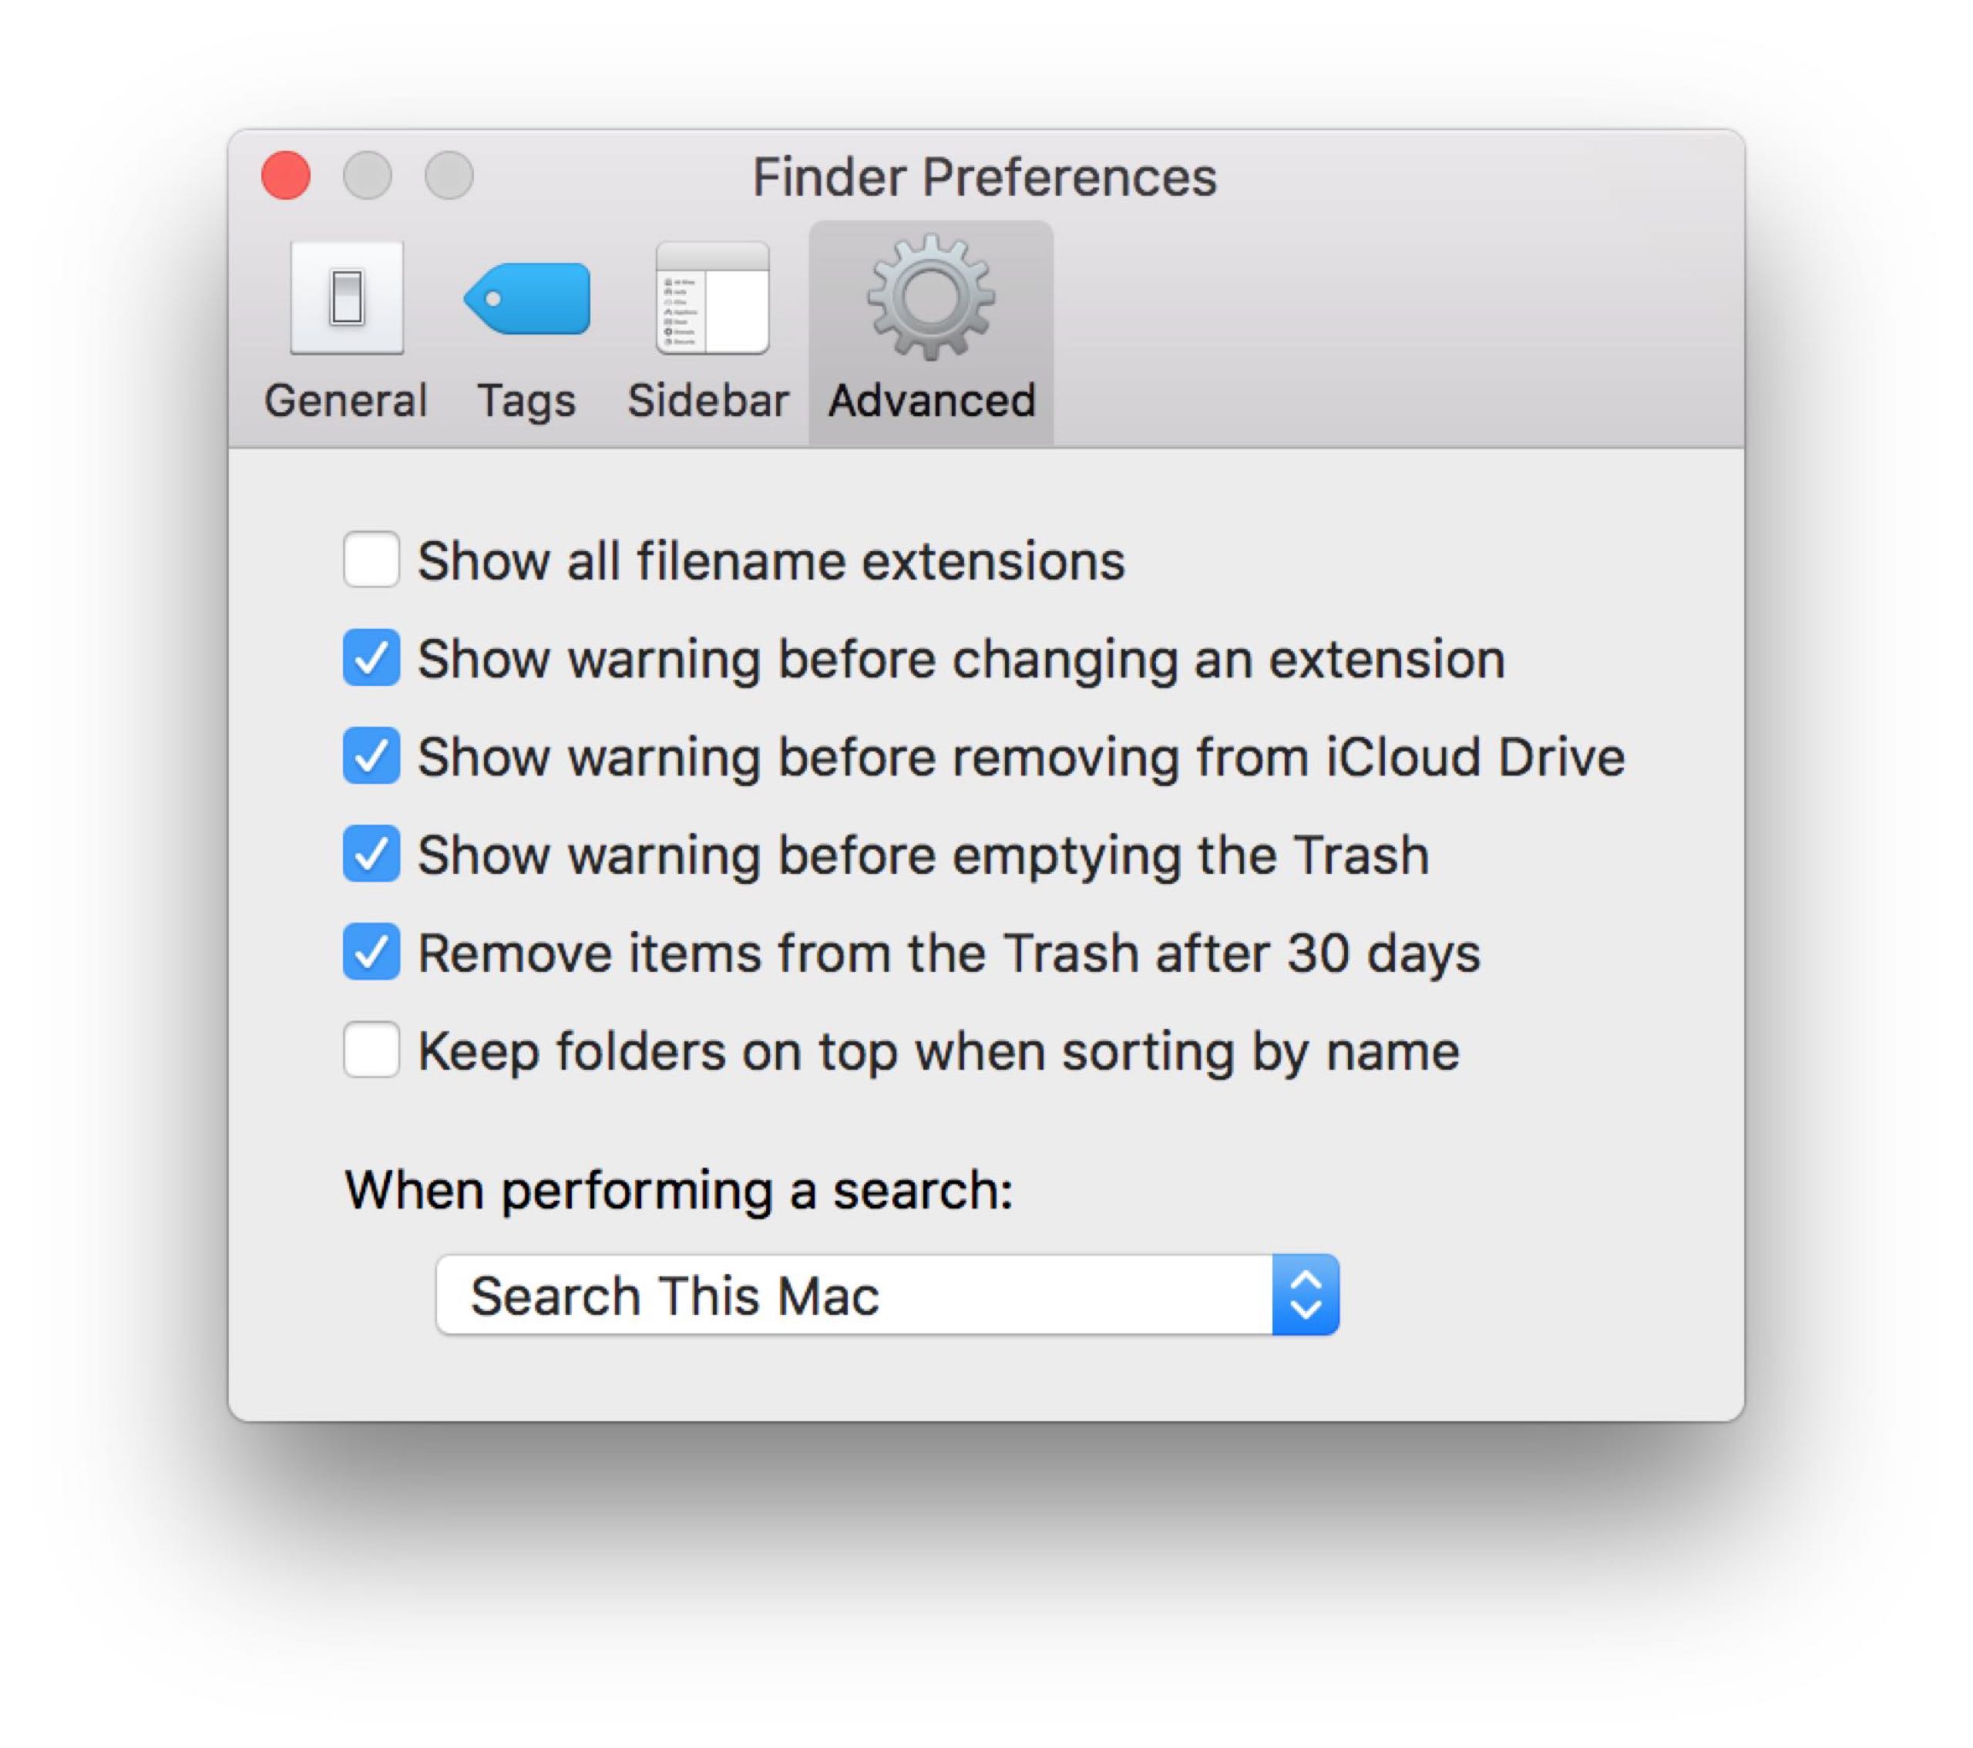The image size is (1973, 1748).
Task: Enable Keep folders on top when sorting
Action: click(x=371, y=1050)
